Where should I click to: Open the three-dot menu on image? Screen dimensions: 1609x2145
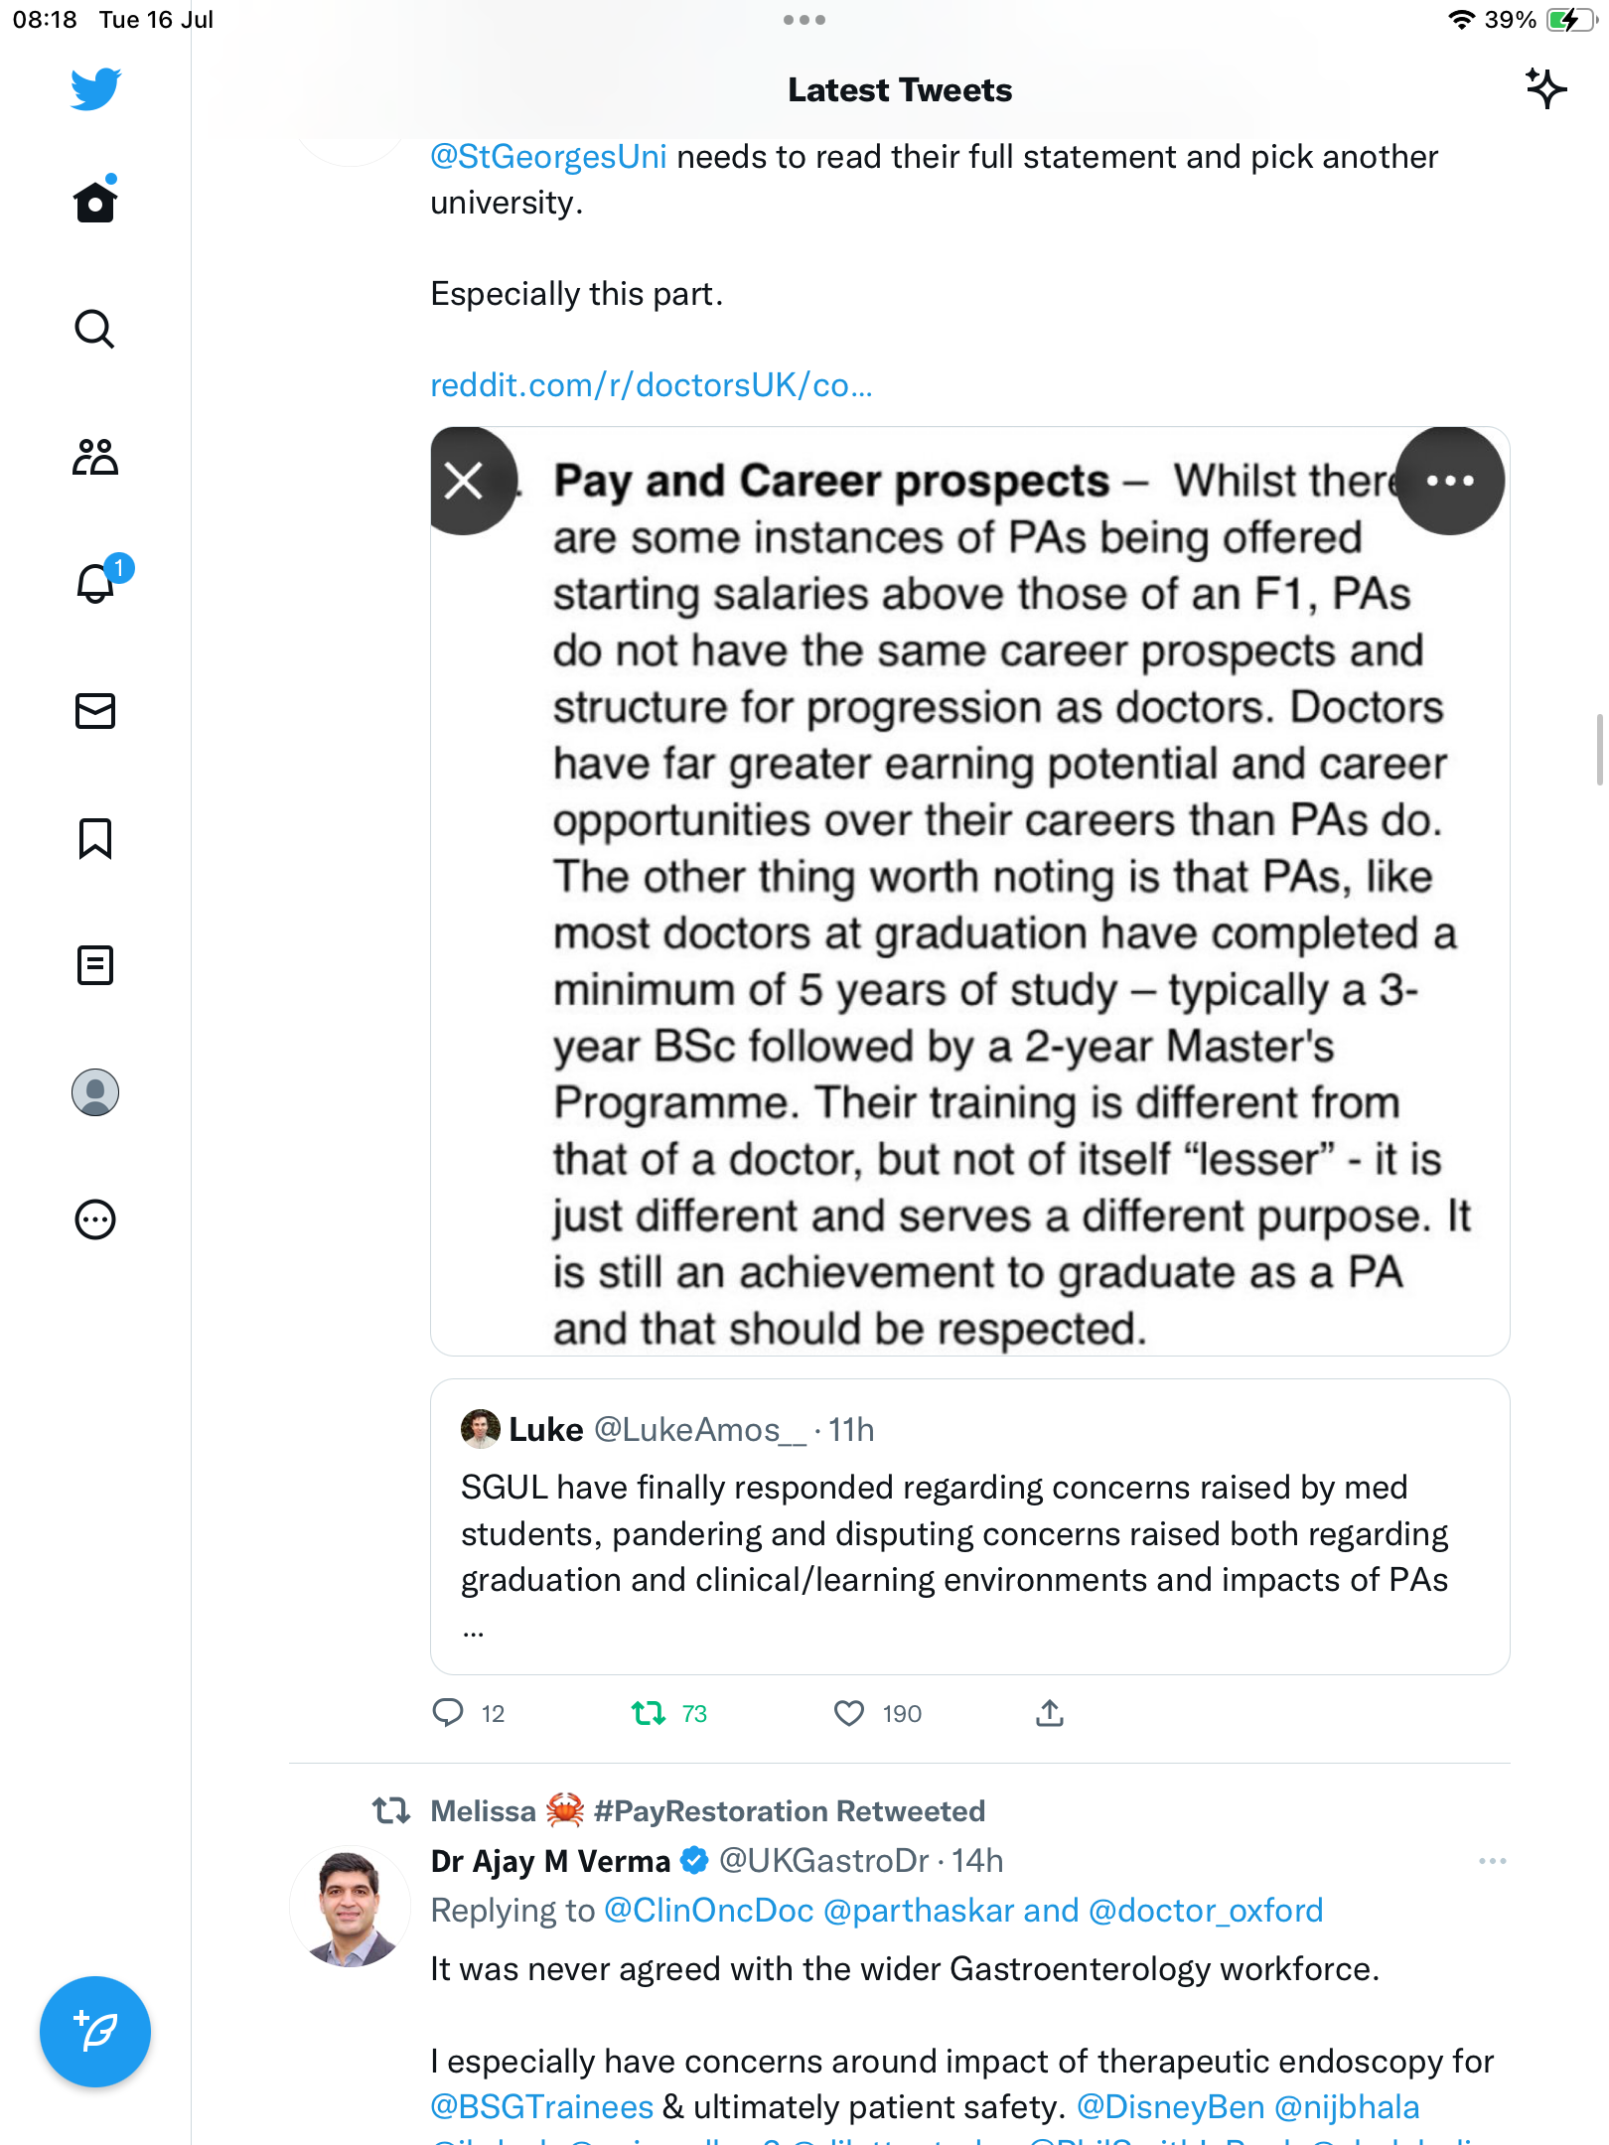click(x=1449, y=481)
